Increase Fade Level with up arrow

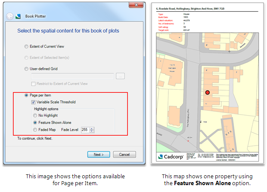(x=92, y=128)
